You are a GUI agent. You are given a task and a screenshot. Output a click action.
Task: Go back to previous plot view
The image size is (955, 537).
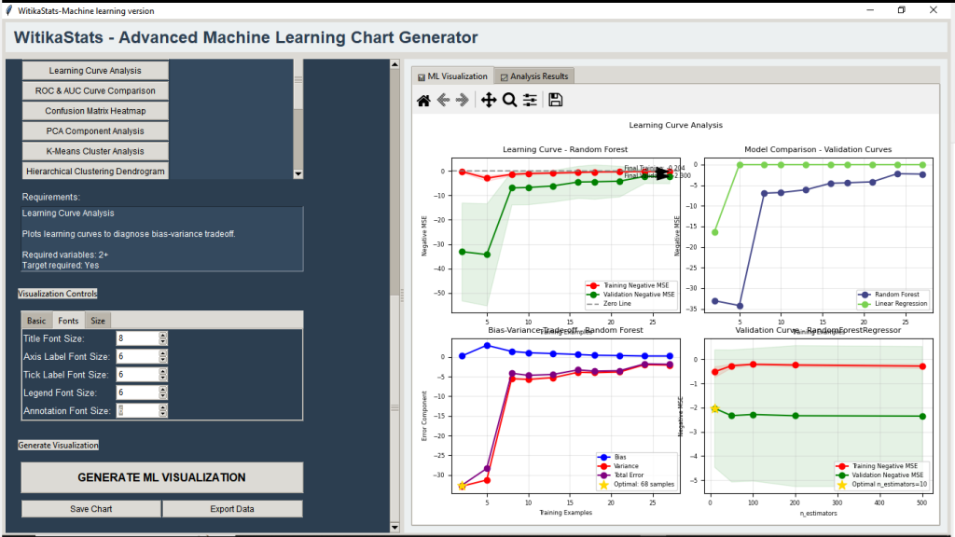click(443, 100)
